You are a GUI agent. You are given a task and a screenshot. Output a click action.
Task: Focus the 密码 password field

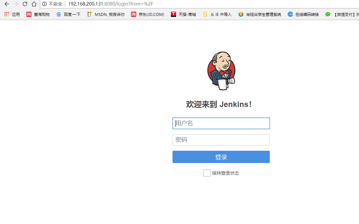click(221, 140)
